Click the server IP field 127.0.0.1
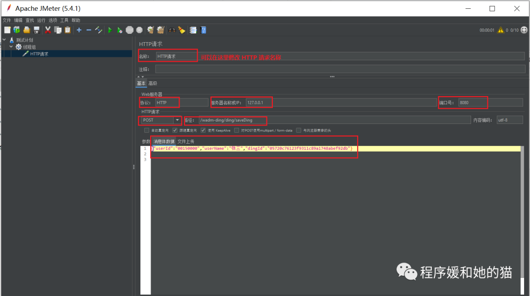 tap(341, 102)
